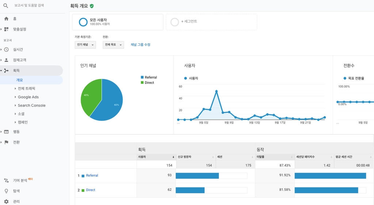Select the 맞춤설정 dashboard icon
The width and height of the screenshot is (374, 205).
click(x=7, y=29)
